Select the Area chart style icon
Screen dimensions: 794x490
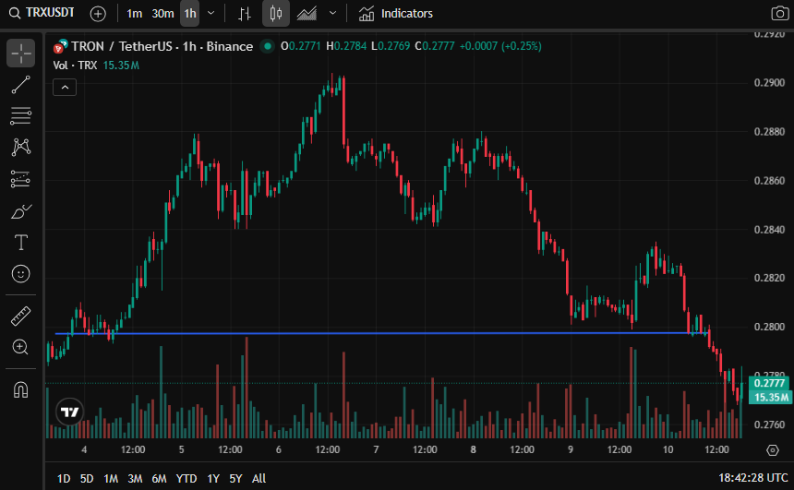307,14
